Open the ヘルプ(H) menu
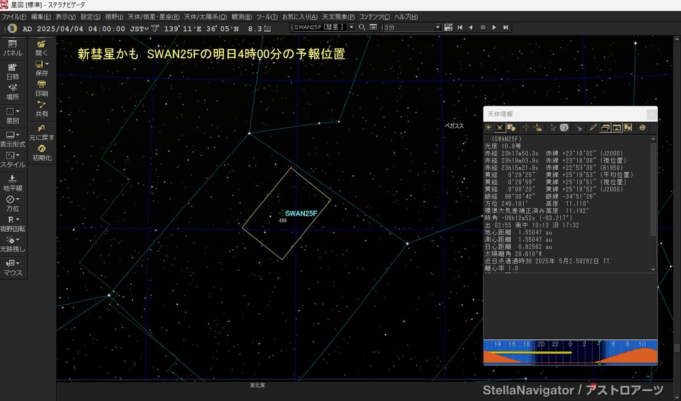681x401 pixels. point(406,16)
